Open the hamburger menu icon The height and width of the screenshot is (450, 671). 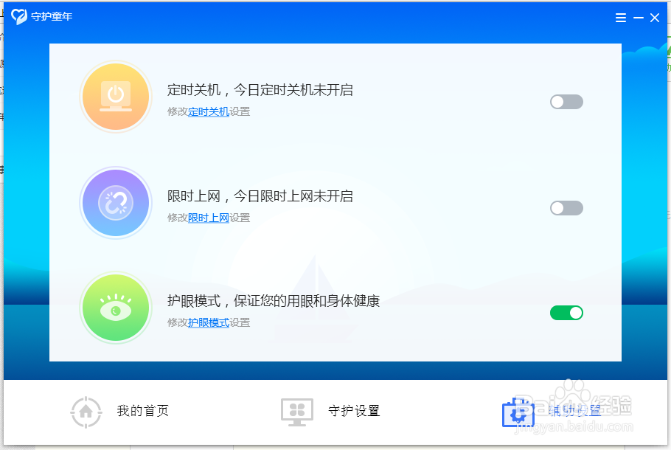(x=620, y=18)
